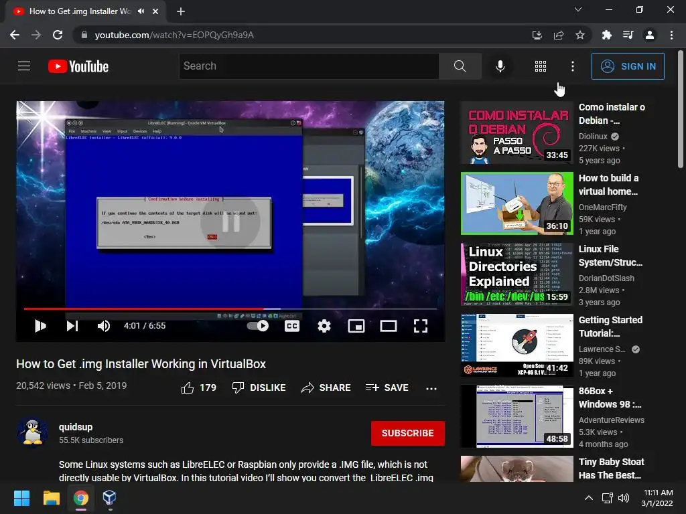Open Getting Started Tutorial video title
This screenshot has width=686, height=514.
[610, 327]
